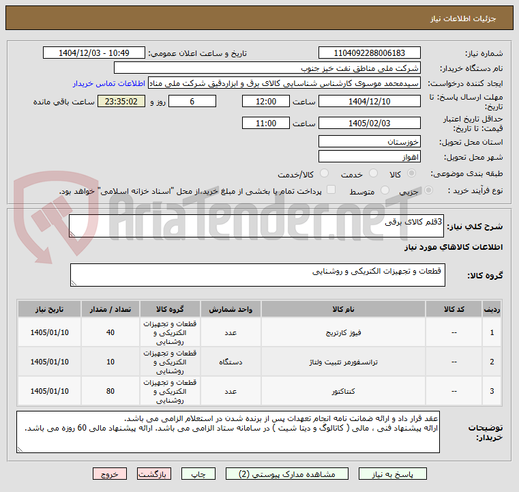The image size is (519, 492).
Task: Select the جزیی purchase type radio
Action: tap(428, 190)
